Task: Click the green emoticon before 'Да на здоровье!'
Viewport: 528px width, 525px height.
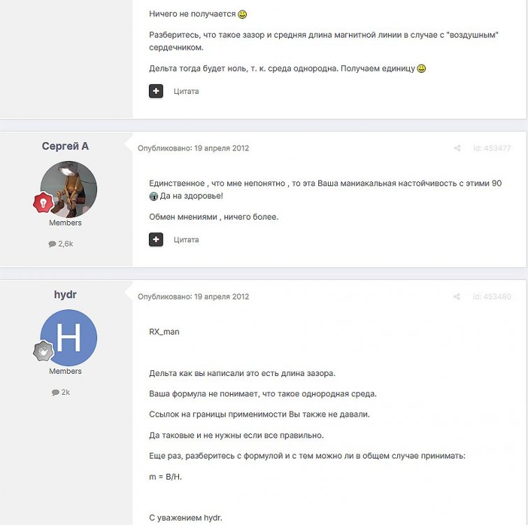Action: [154, 196]
